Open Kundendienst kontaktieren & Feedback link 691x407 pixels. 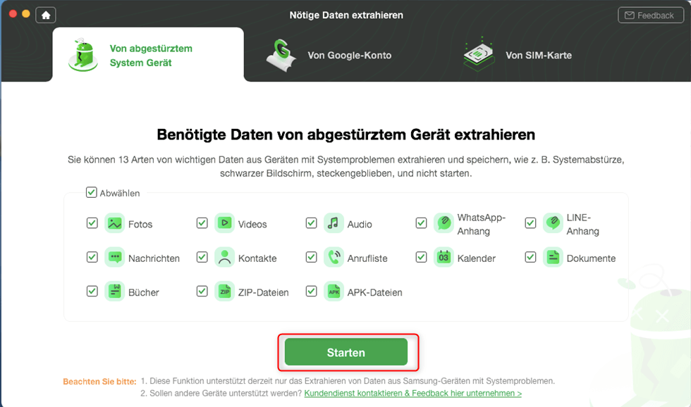412,393
